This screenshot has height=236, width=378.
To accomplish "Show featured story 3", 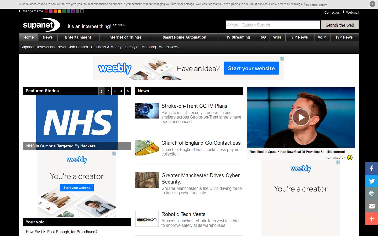I will [115, 91].
